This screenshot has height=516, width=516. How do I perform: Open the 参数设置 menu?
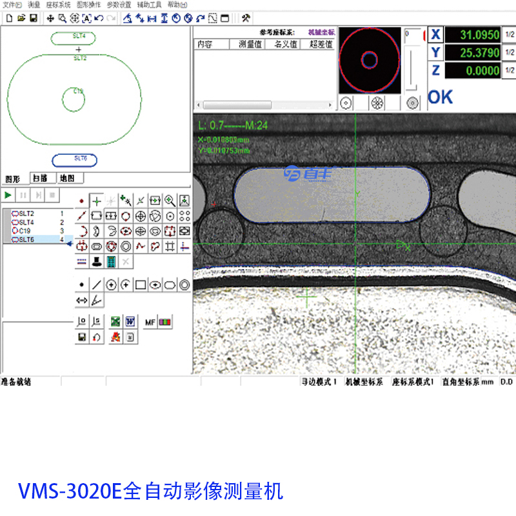(118, 5)
